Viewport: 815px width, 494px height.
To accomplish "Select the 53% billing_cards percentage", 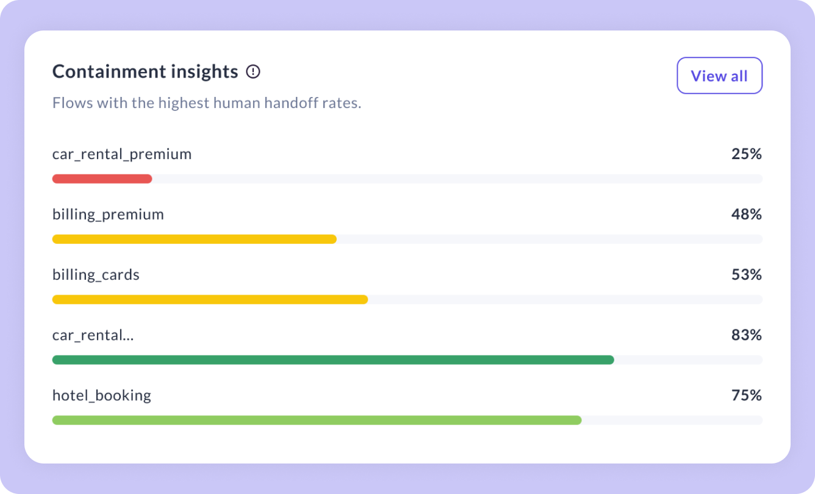I will point(747,274).
